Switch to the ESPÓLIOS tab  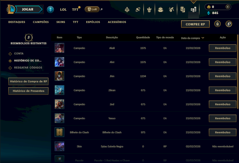[93, 22]
